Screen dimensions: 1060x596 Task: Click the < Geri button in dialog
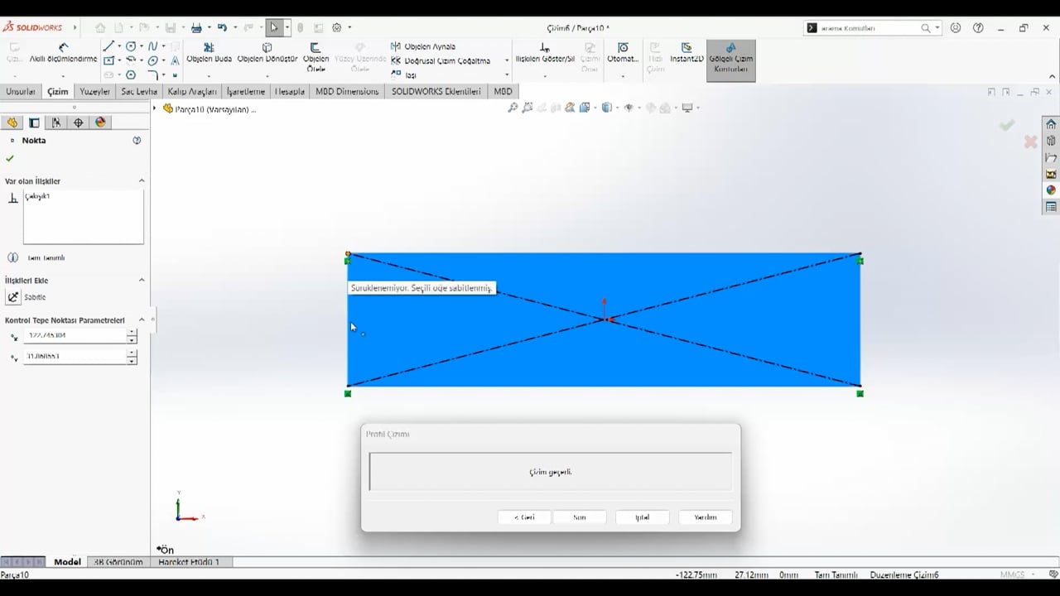coord(524,517)
